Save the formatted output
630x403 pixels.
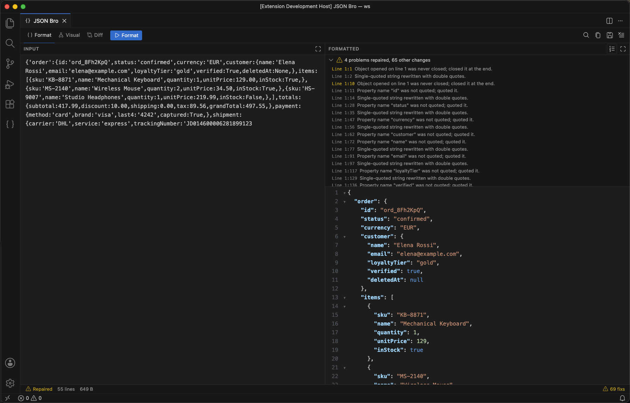point(610,35)
